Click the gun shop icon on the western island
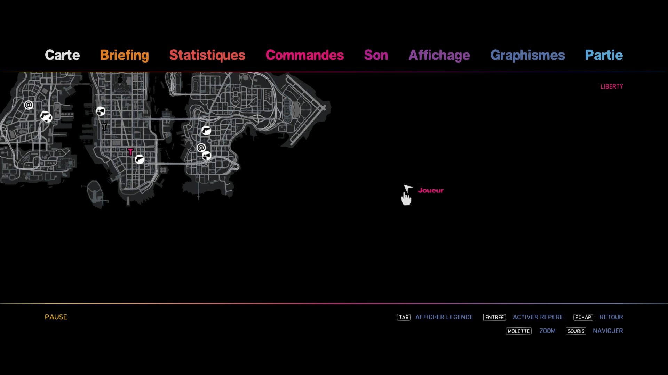Viewport: 668px width, 375px height. 45,115
